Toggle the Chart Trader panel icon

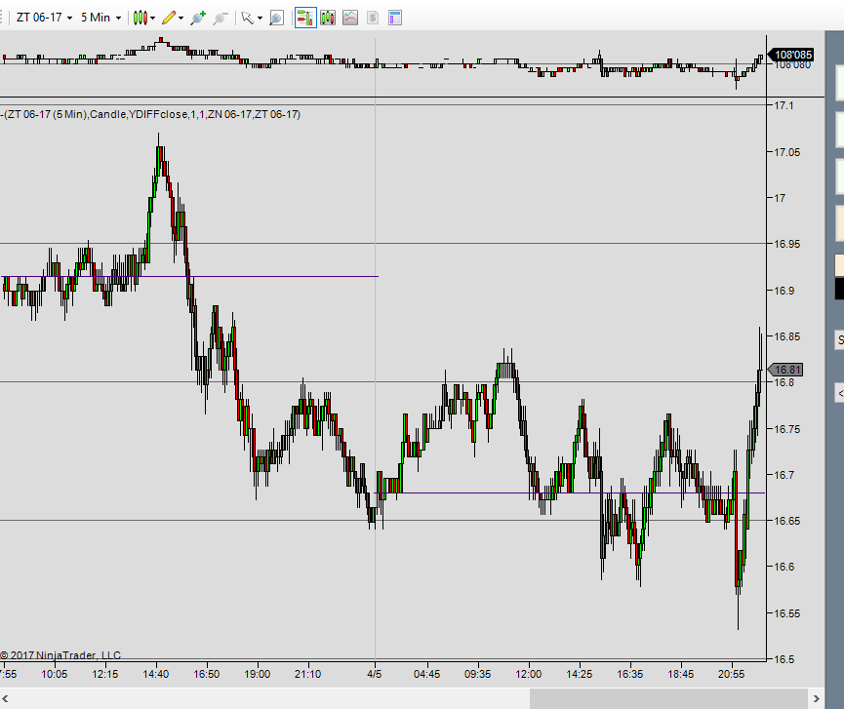(x=305, y=18)
